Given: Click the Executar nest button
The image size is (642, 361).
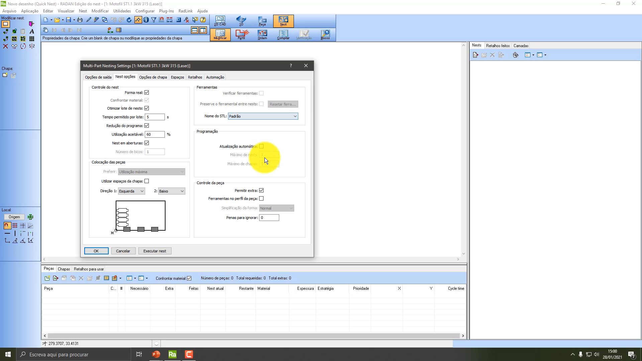Looking at the screenshot, I should pyautogui.click(x=155, y=251).
